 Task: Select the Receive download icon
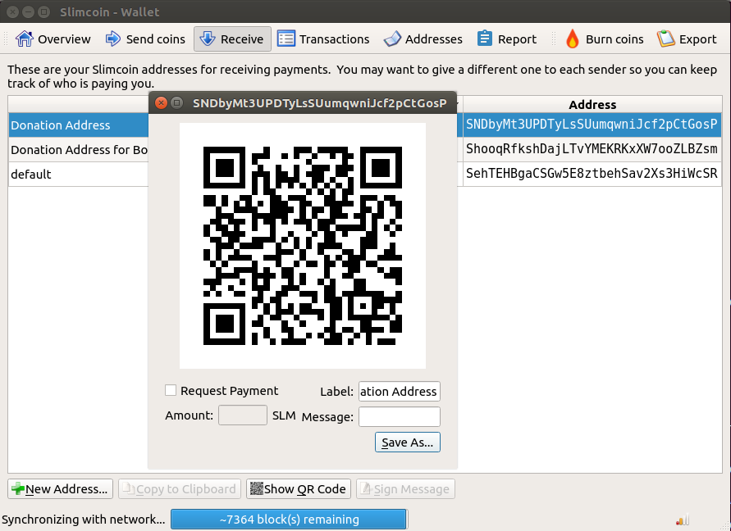coord(208,39)
